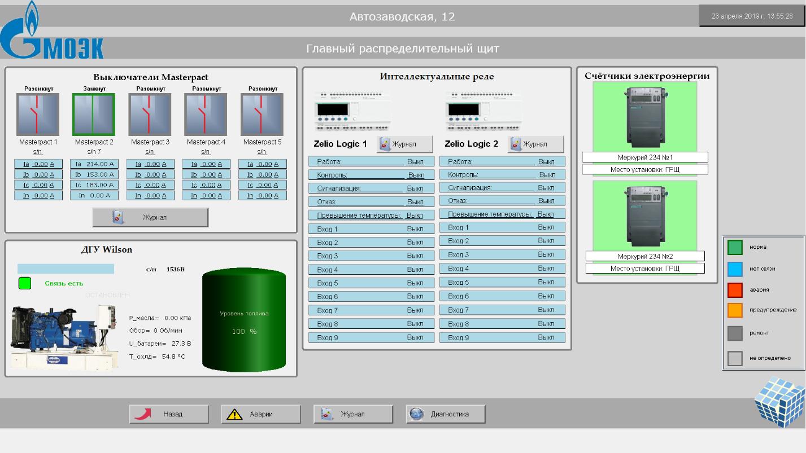806x453 pixels.
Task: Click the Автозаводская, 12 header title
Action: 402,17
